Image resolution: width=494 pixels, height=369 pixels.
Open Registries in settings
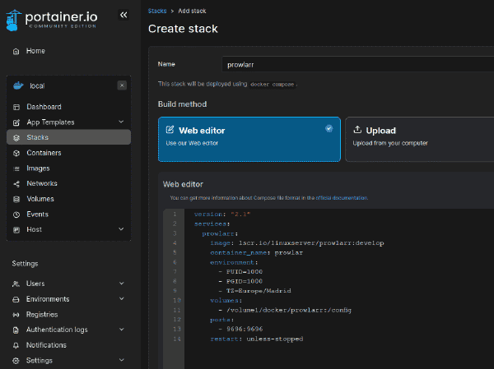point(42,315)
